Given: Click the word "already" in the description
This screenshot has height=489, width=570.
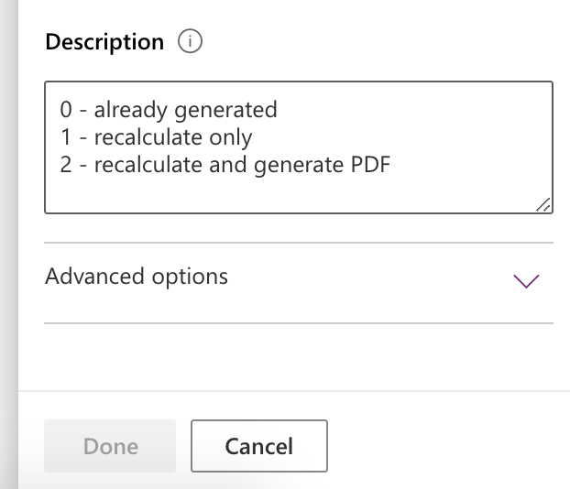Looking at the screenshot, I should [x=127, y=111].
